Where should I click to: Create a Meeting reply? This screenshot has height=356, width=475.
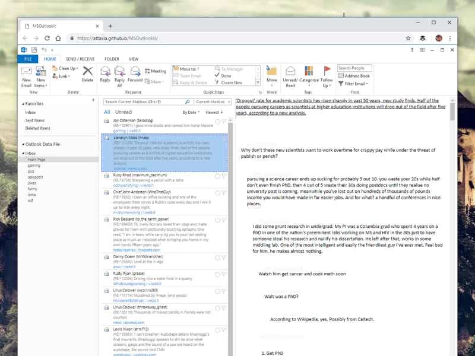[157, 71]
